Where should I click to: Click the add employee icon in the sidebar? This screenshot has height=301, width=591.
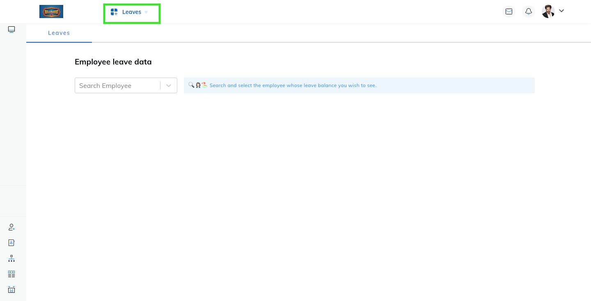pyautogui.click(x=11, y=227)
